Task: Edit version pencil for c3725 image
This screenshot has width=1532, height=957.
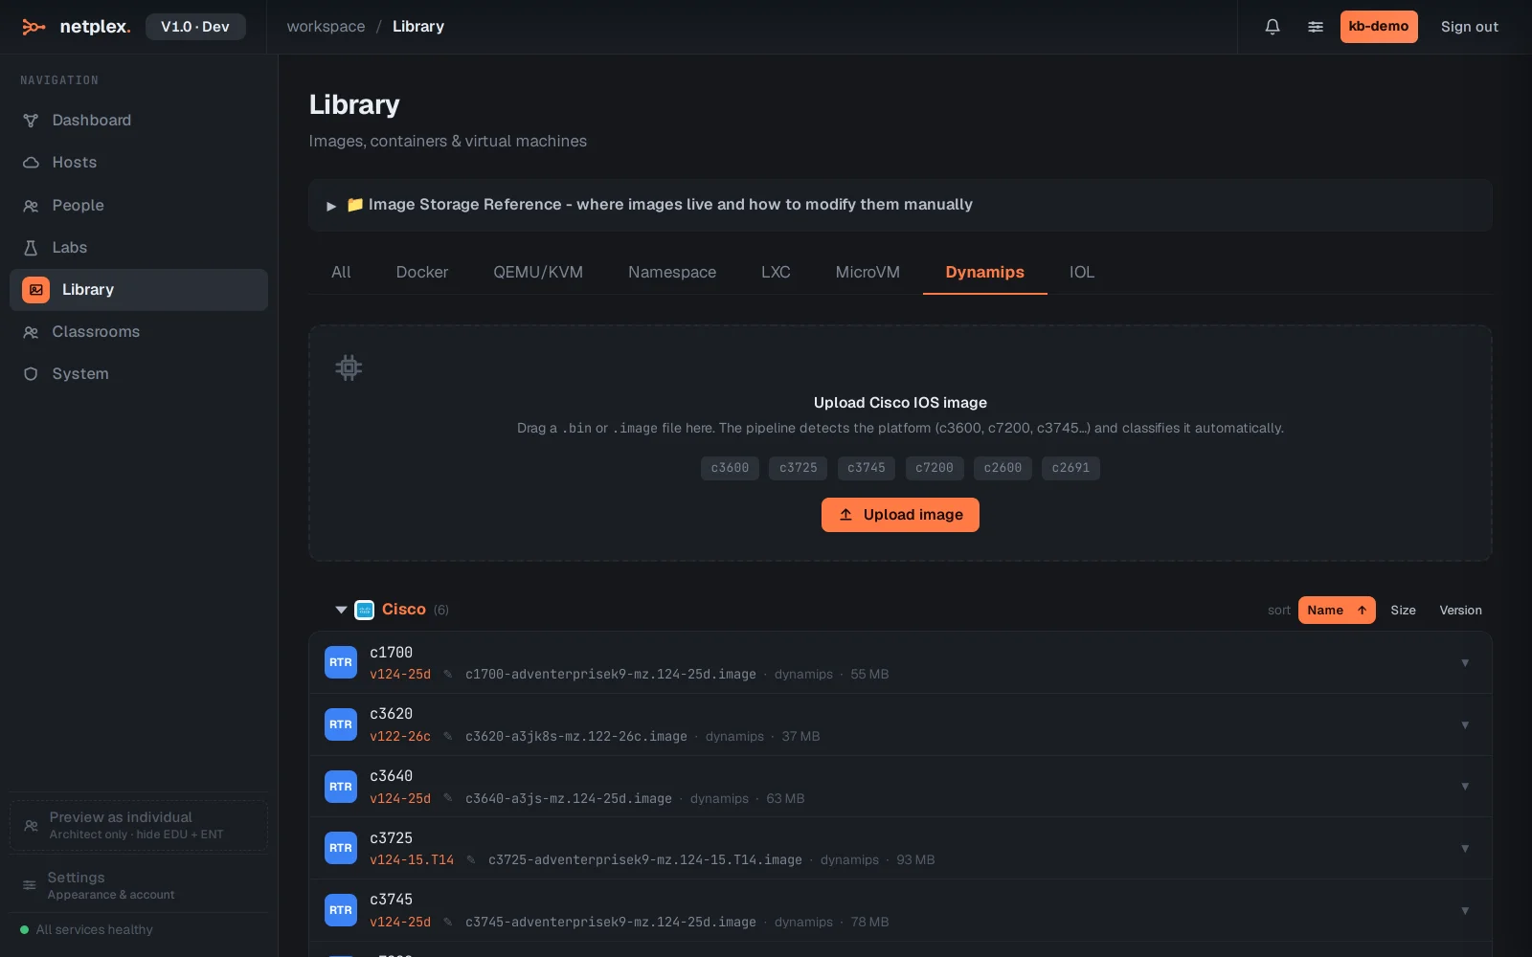Action: tap(470, 859)
